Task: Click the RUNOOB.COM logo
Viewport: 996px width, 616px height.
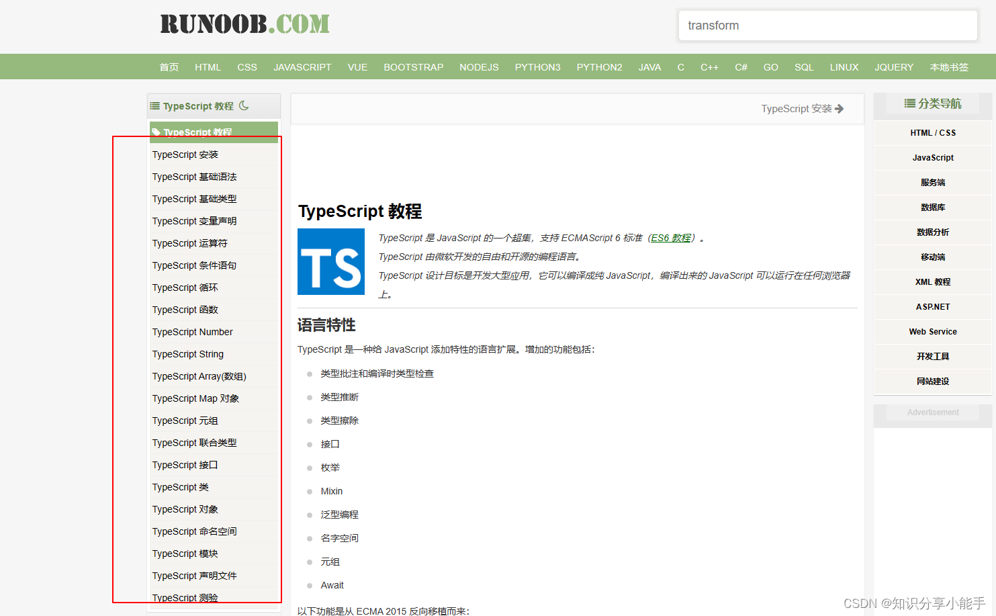Action: point(244,24)
